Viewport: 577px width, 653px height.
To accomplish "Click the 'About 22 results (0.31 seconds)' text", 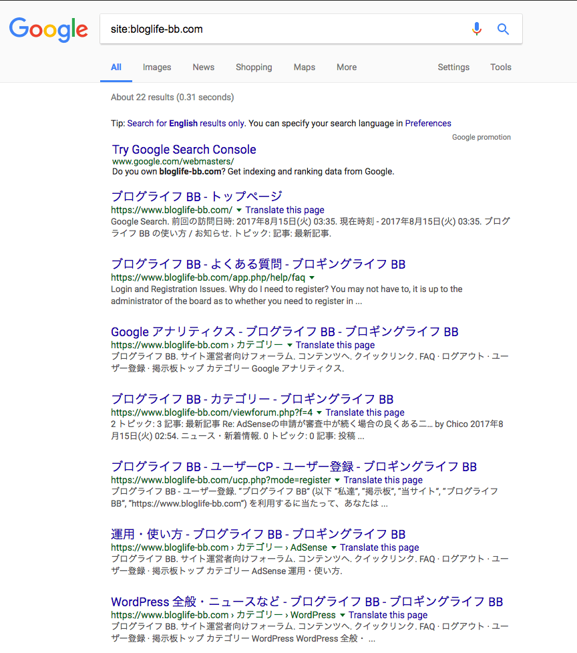I will tap(172, 97).
